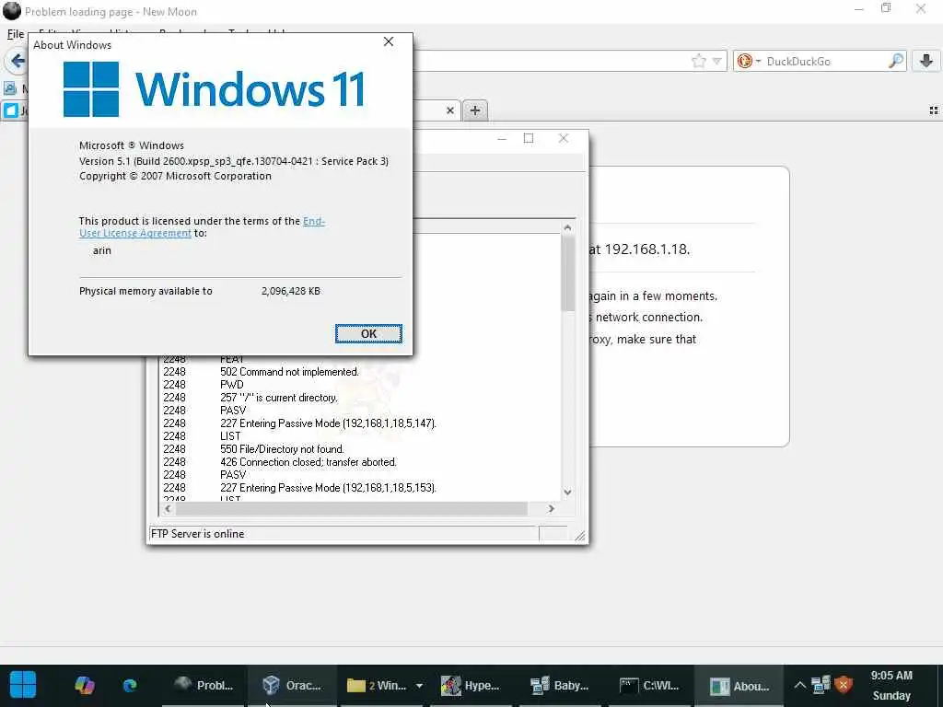Select '426 Connection closed; transfer aborted.' line
943x707 pixels.
click(309, 462)
